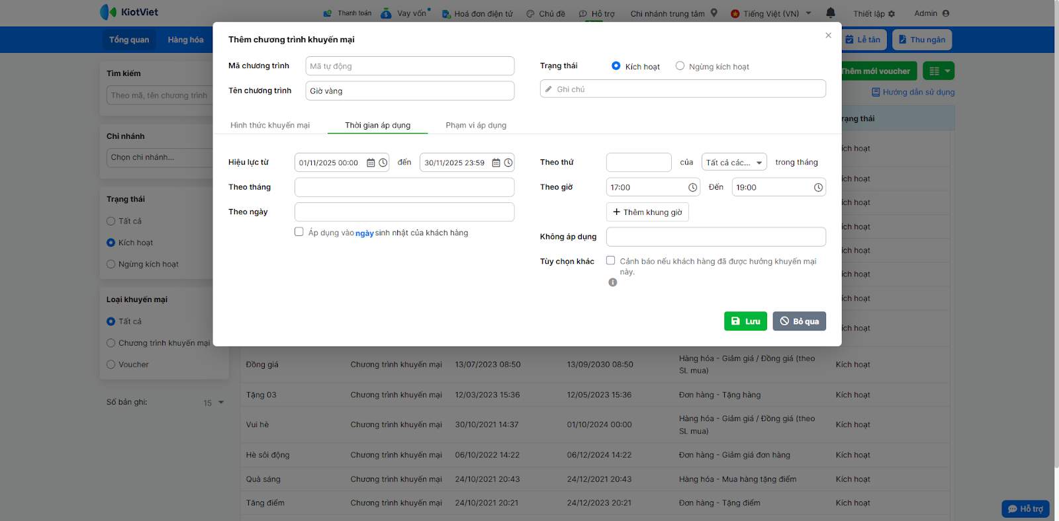Select Ngừng kích hoạt status radio in dialog
Viewport: 1059px width, 521px height.
click(x=680, y=66)
